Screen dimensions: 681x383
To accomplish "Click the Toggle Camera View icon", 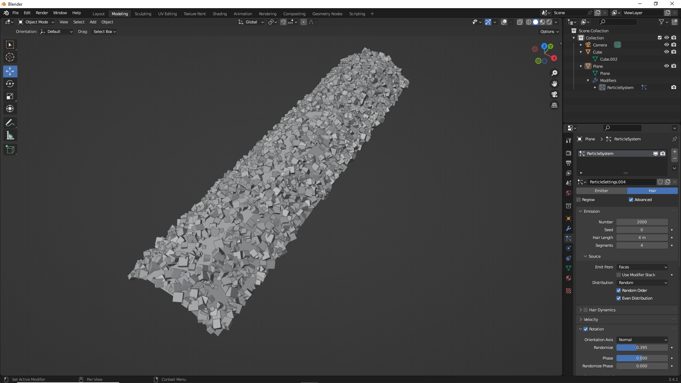I will point(554,95).
